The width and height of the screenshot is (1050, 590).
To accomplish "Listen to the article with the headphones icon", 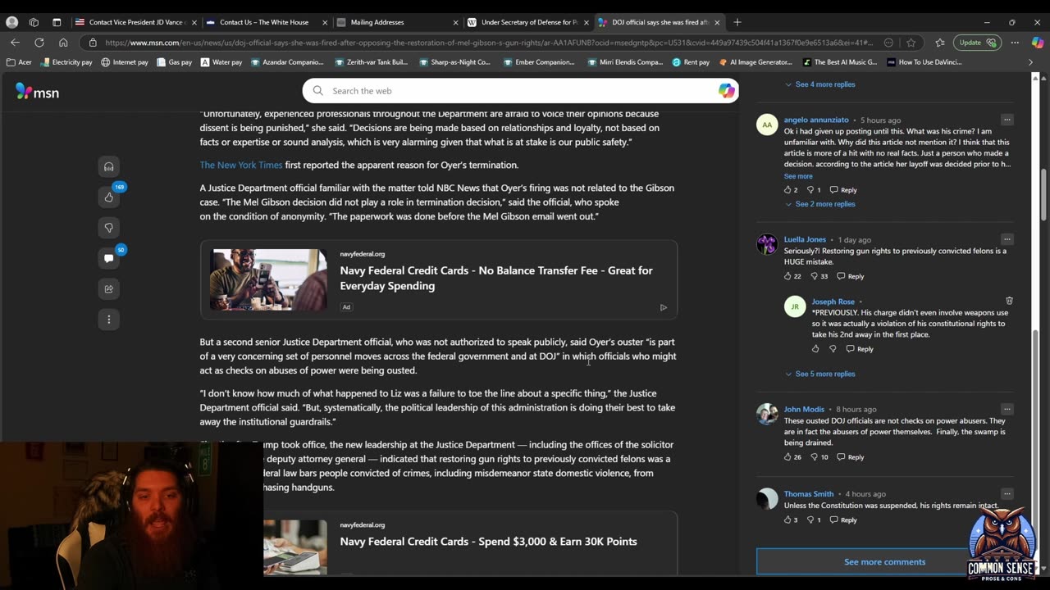I will coord(108,166).
